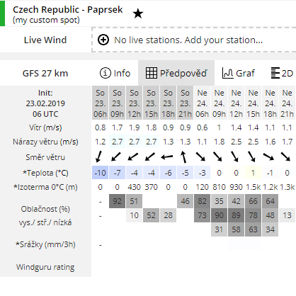Select the 2D view tab
This screenshot has height=296, width=296.
[x=282, y=73]
